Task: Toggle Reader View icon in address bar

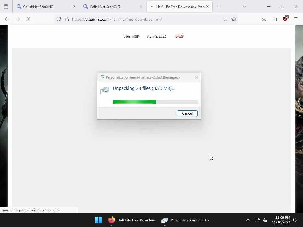Action: 225,19
